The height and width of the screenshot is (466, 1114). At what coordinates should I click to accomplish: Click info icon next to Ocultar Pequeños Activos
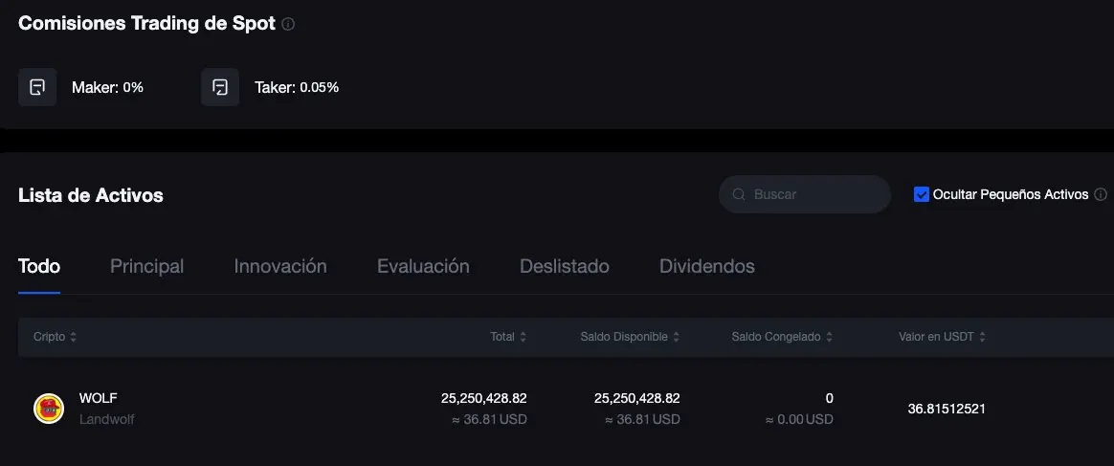click(1101, 194)
